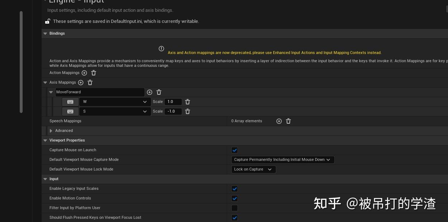Click the keyboard icon beside the W binding
Viewport: 448px width, 222px height.
coord(70,102)
